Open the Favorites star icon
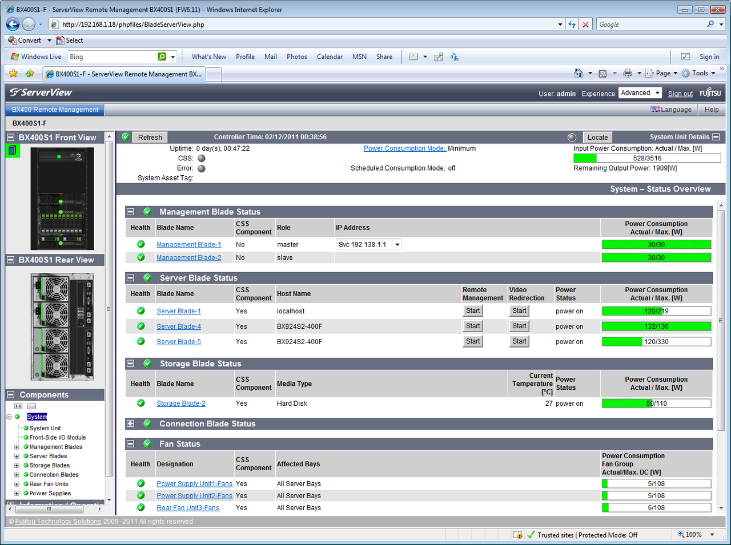The image size is (731, 545). [14, 73]
